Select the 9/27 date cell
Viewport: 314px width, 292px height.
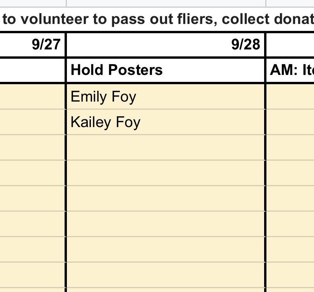coord(32,45)
